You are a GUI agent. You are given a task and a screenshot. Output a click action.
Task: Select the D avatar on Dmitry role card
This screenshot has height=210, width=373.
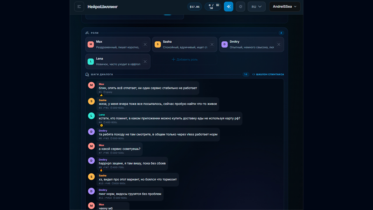click(x=224, y=44)
